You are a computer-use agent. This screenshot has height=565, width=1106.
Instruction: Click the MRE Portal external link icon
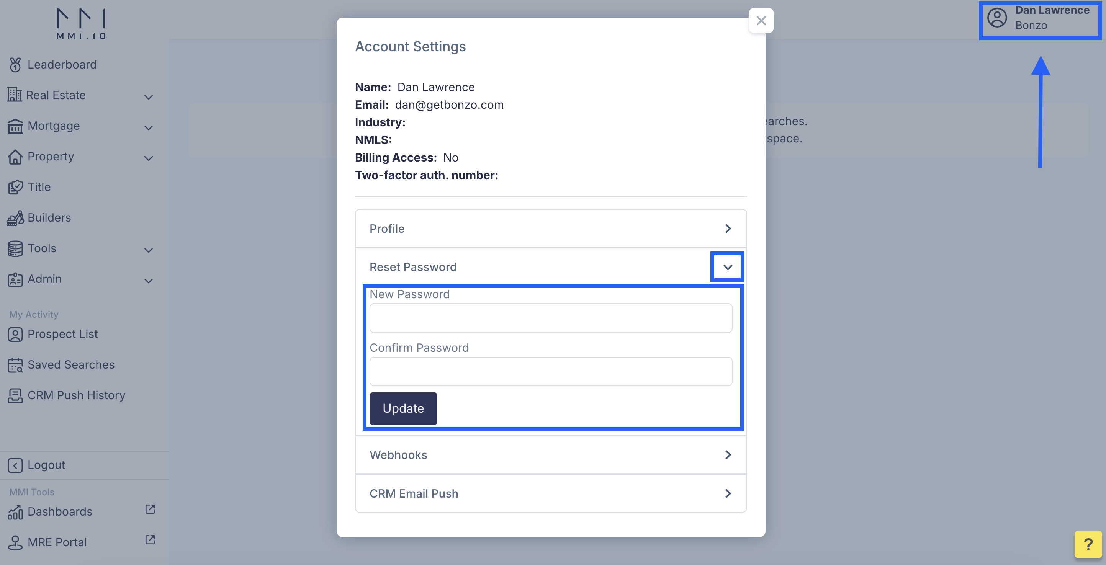(150, 539)
